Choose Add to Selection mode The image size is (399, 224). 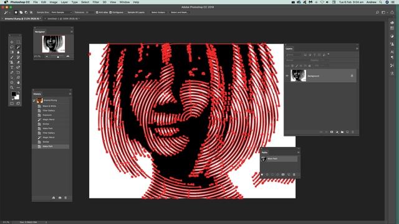(x=21, y=12)
